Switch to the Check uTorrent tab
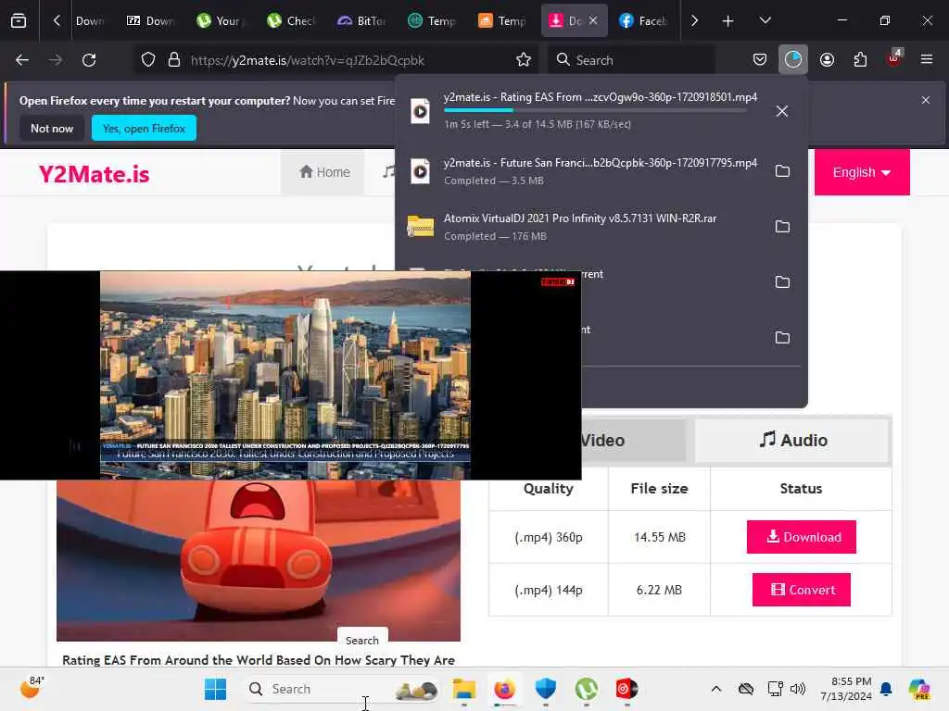 [x=290, y=21]
